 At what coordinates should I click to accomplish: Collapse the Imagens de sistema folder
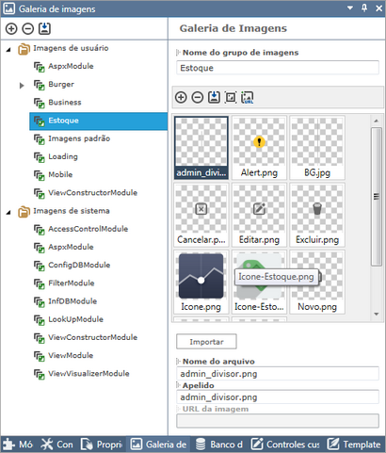(8, 212)
